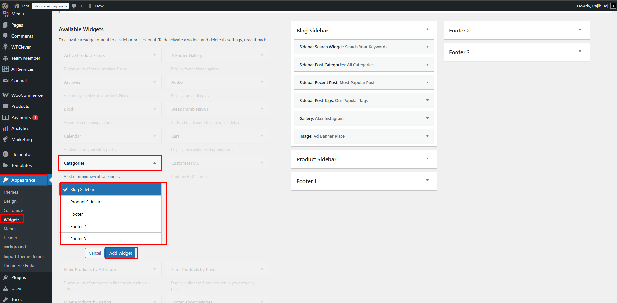Open the Header submenu item
This screenshot has height=303, width=617.
coord(10,238)
